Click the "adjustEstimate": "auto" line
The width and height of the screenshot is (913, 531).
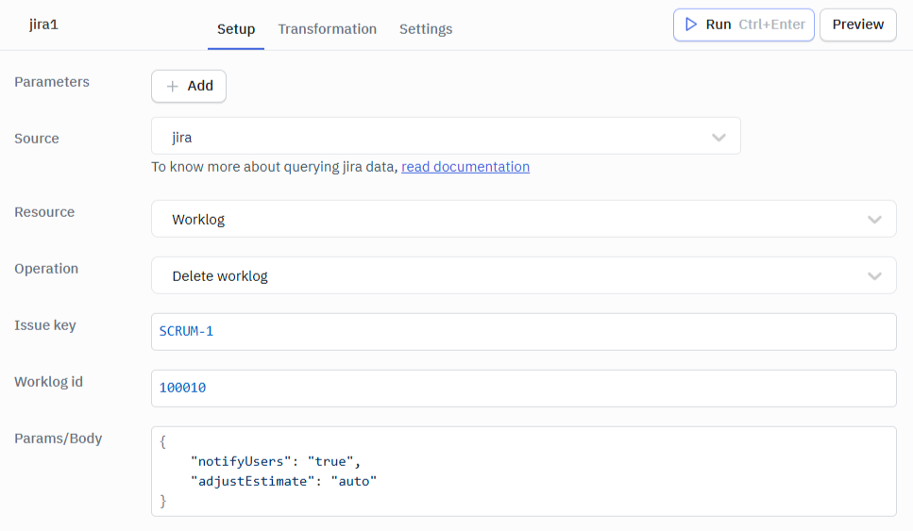283,481
